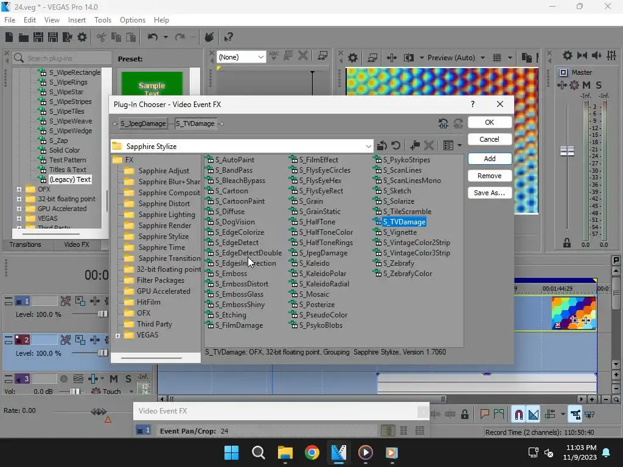
Task: Toggle Arm for Record on track 3
Action: coord(63,379)
